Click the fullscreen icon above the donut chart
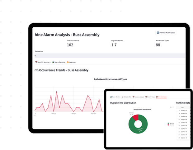The height and width of the screenshot is (150, 193). point(173,107)
